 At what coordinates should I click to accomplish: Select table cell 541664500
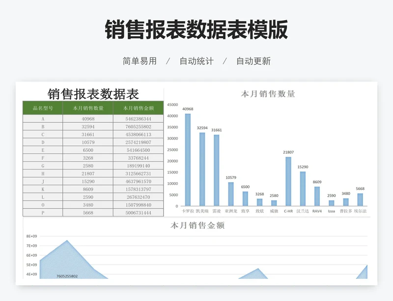[x=139, y=150]
